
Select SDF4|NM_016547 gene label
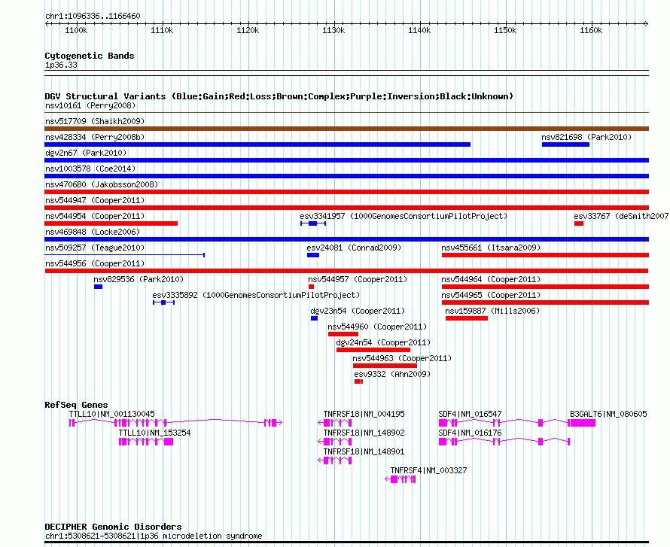pyautogui.click(x=470, y=414)
